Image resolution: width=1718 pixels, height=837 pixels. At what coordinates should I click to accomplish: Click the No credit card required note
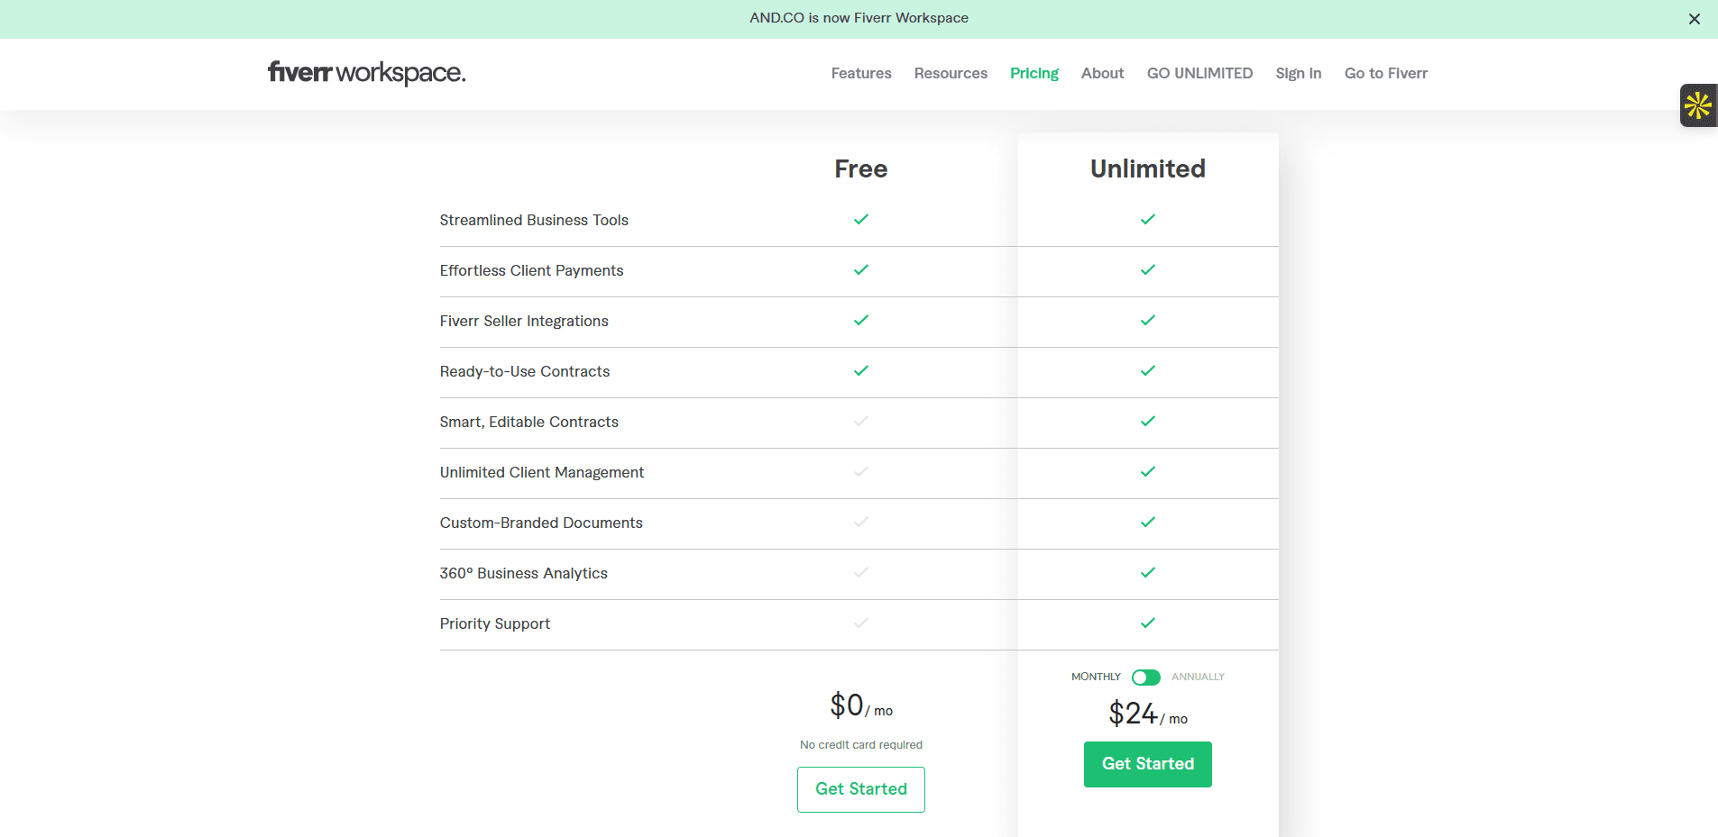point(861,745)
